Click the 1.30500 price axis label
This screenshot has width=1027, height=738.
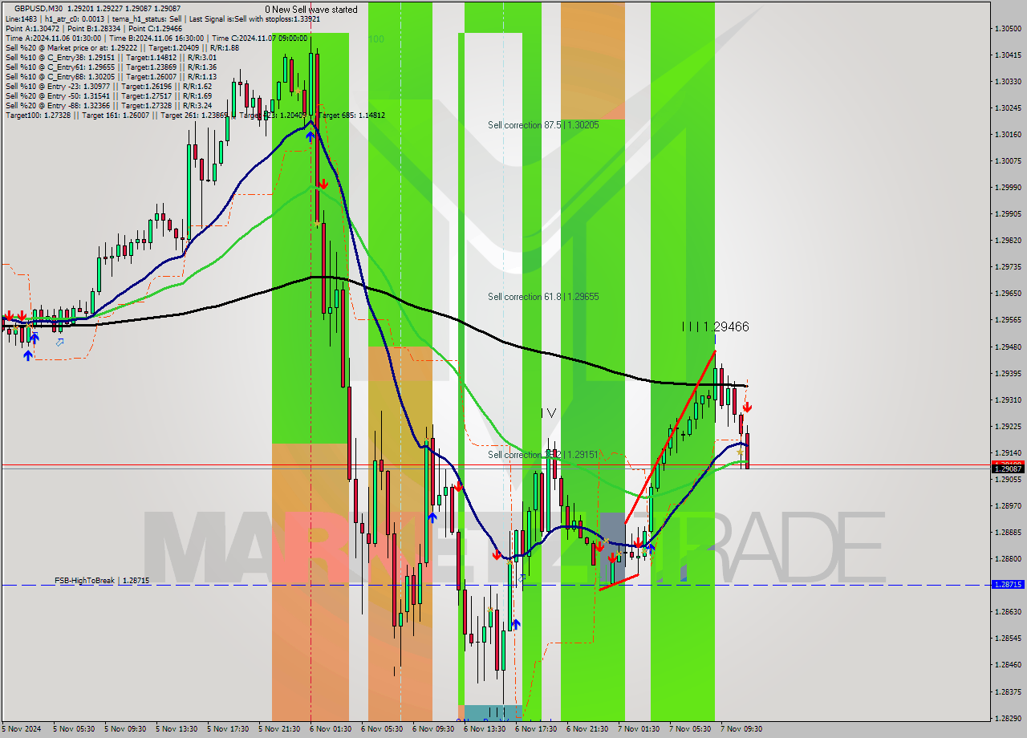1008,28
